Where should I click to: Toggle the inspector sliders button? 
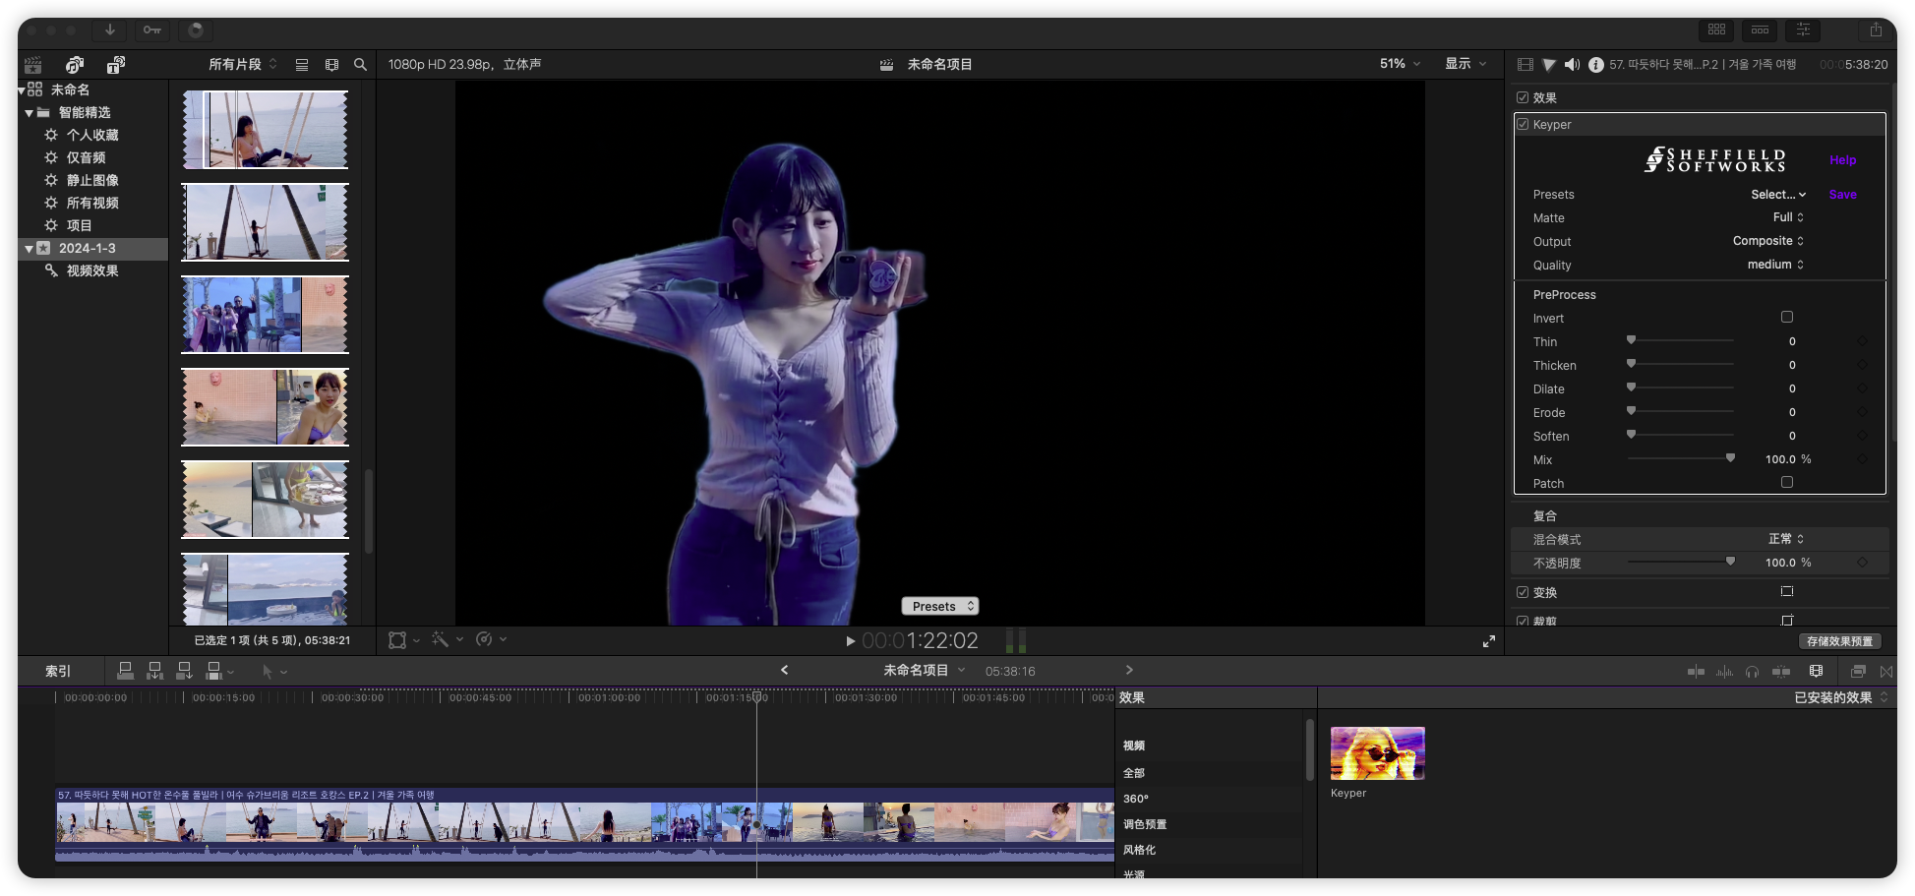click(1803, 30)
